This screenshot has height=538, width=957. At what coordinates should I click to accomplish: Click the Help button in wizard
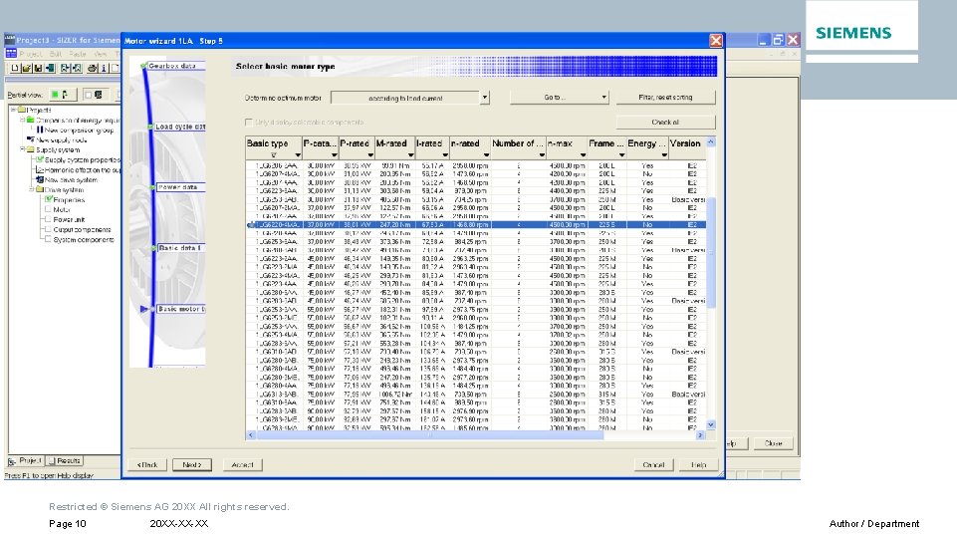699,464
